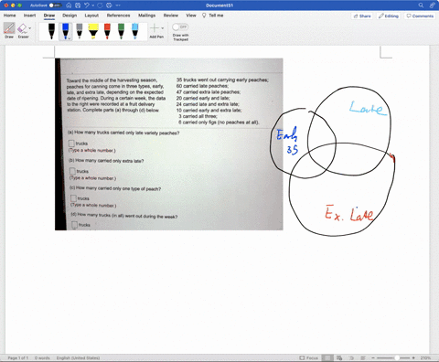This screenshot has height=362, width=439.
Task: Select Draft view icon
Action: (x=362, y=357)
